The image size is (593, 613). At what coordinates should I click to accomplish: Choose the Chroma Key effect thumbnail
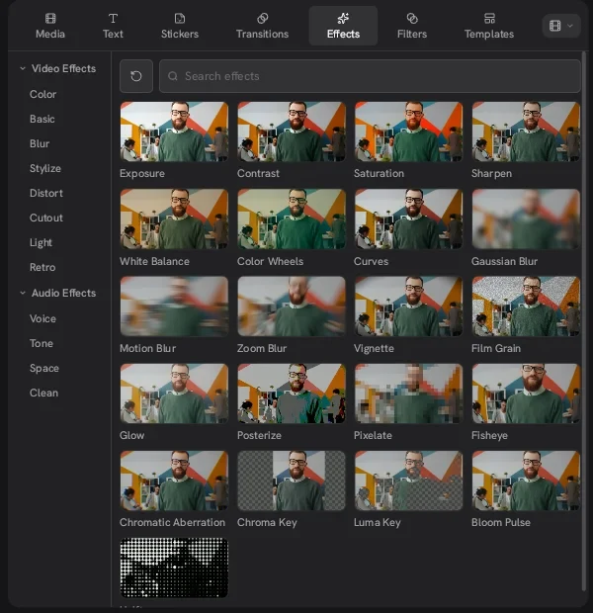click(292, 481)
